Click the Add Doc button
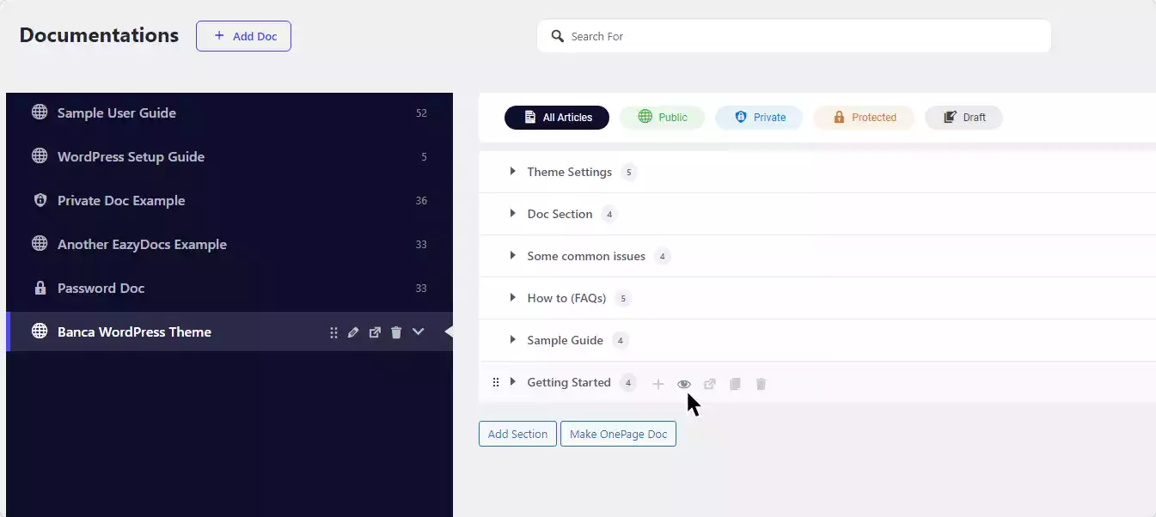The image size is (1156, 517). tap(243, 36)
